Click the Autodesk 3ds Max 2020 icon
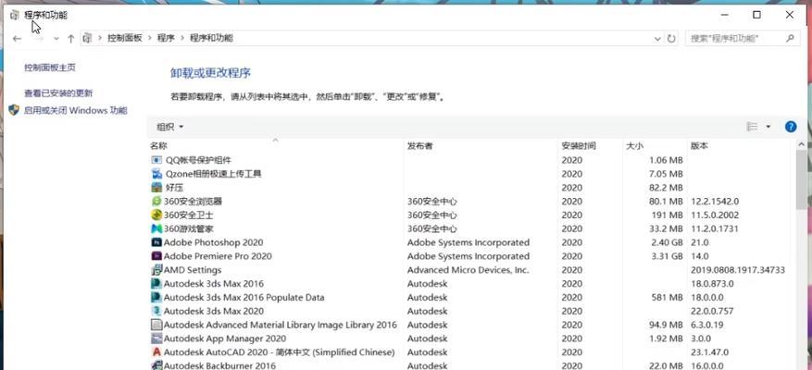The width and height of the screenshot is (812, 370). click(x=156, y=311)
